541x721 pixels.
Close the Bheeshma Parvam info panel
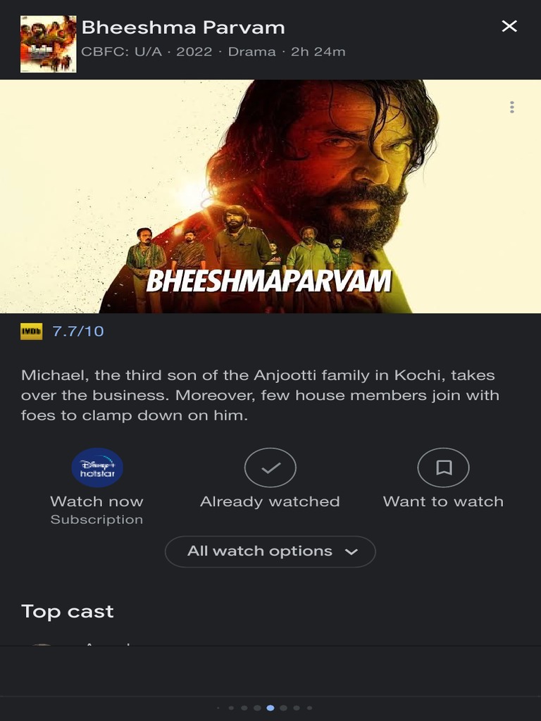point(509,26)
